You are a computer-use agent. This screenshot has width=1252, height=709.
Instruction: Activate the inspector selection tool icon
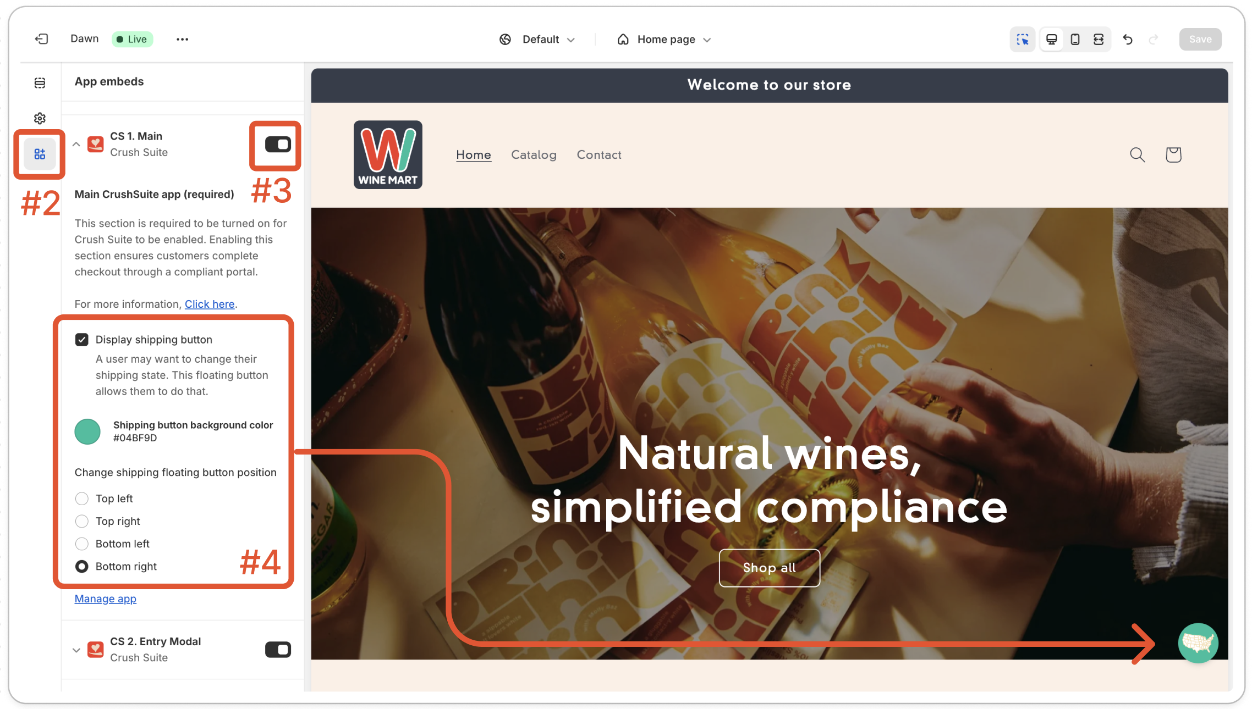(x=1023, y=39)
